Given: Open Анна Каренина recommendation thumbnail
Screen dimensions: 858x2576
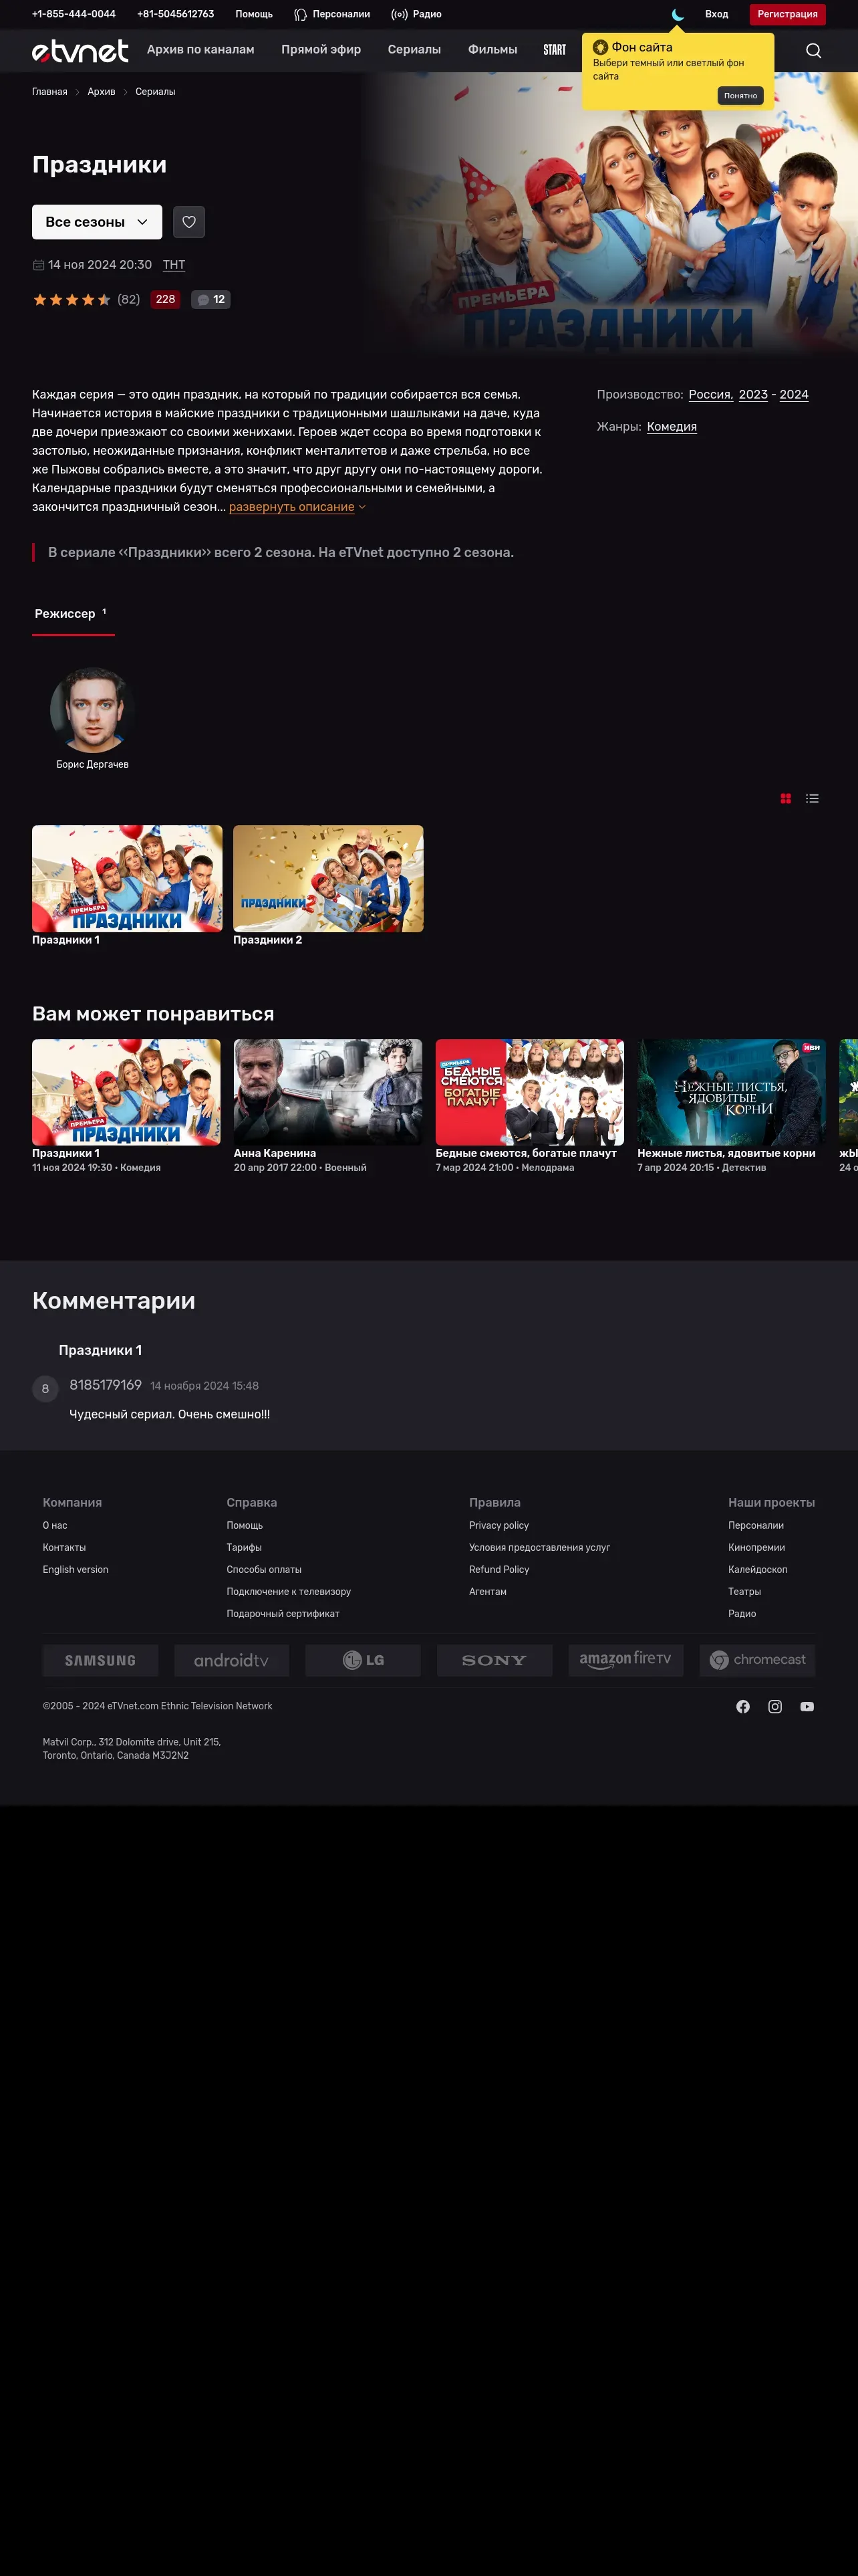Looking at the screenshot, I should coord(327,1092).
